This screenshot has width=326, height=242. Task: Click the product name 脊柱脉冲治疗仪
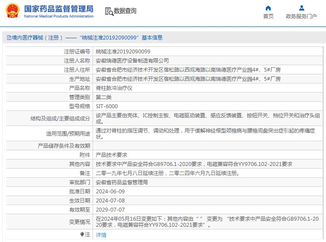coord(114,88)
